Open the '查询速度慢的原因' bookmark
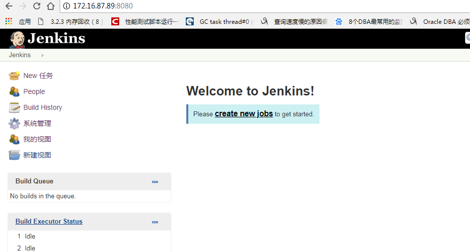Viewport: 470px width, 252px height. coord(294,21)
